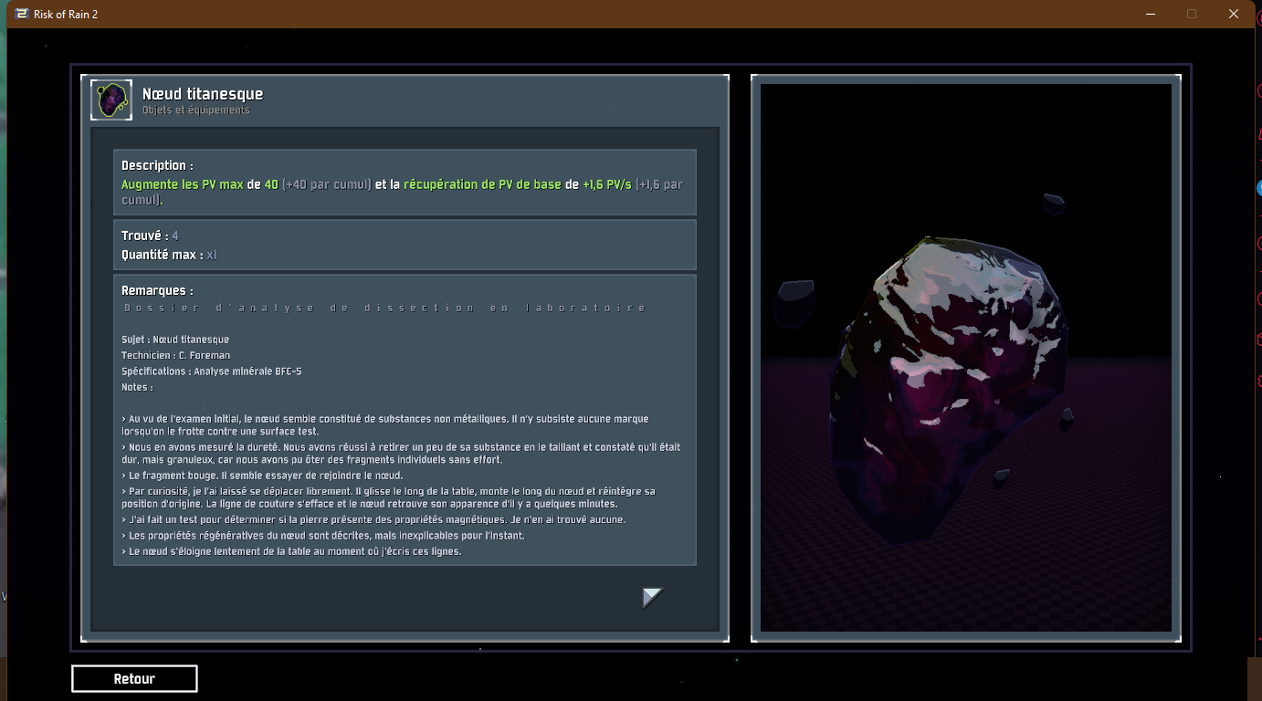1262x701 pixels.
Task: Click the folded-corner arrow icon below the notes
Action: 651,598
